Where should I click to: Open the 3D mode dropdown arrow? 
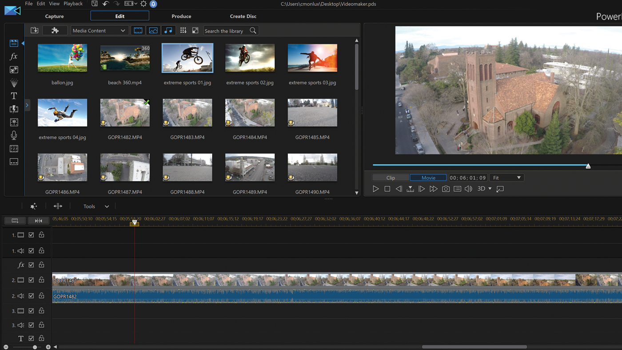point(490,189)
